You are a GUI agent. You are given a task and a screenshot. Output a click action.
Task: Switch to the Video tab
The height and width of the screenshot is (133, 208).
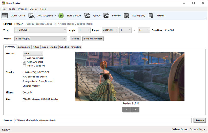[45, 47]
